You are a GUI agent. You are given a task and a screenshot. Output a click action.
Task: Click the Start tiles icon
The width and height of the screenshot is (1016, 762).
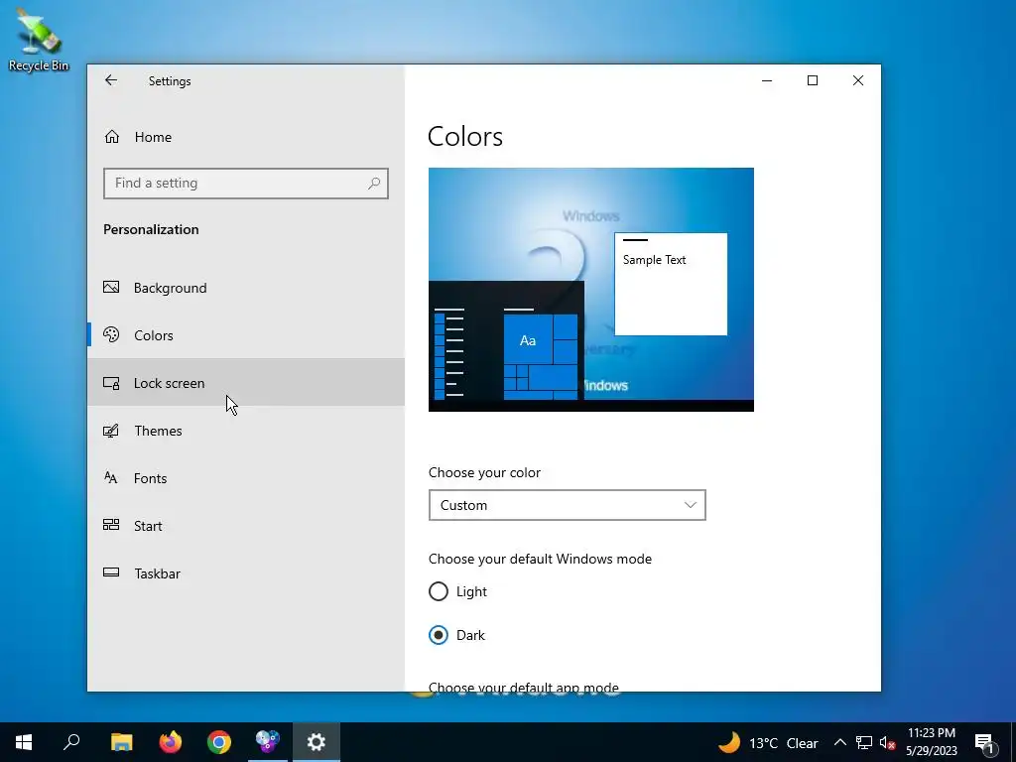pyautogui.click(x=111, y=525)
